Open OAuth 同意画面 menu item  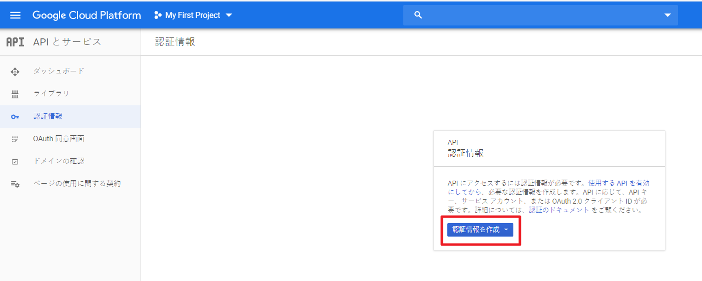click(59, 138)
